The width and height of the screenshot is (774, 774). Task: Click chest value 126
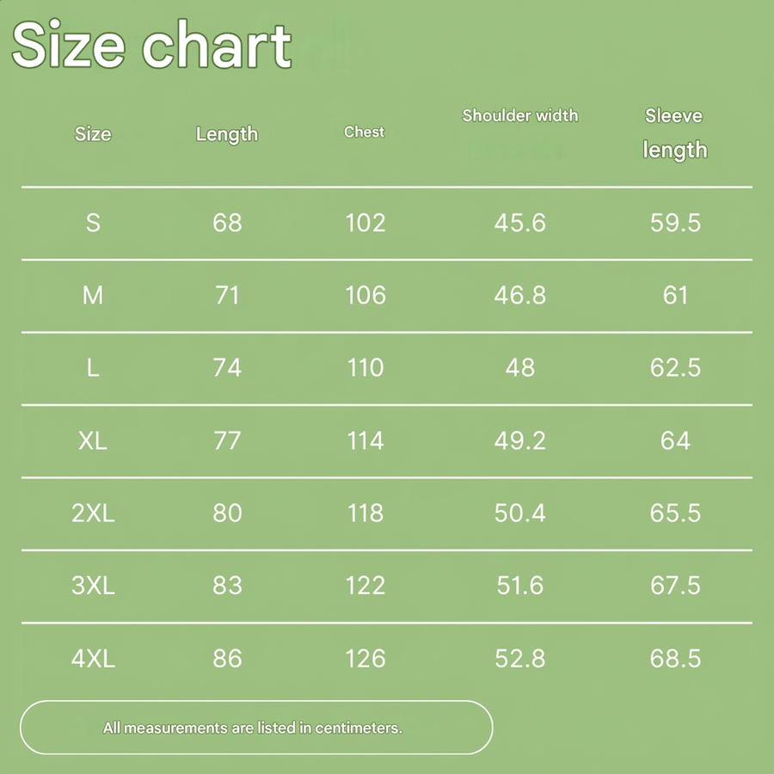point(365,658)
